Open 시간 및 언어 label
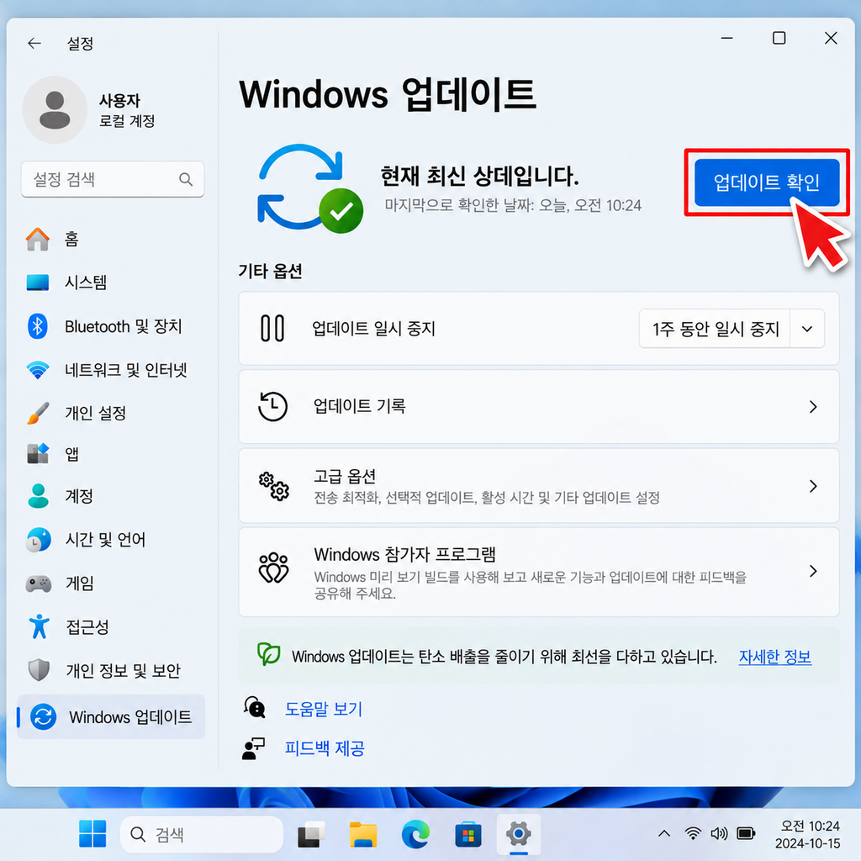The height and width of the screenshot is (861, 861). click(x=105, y=540)
